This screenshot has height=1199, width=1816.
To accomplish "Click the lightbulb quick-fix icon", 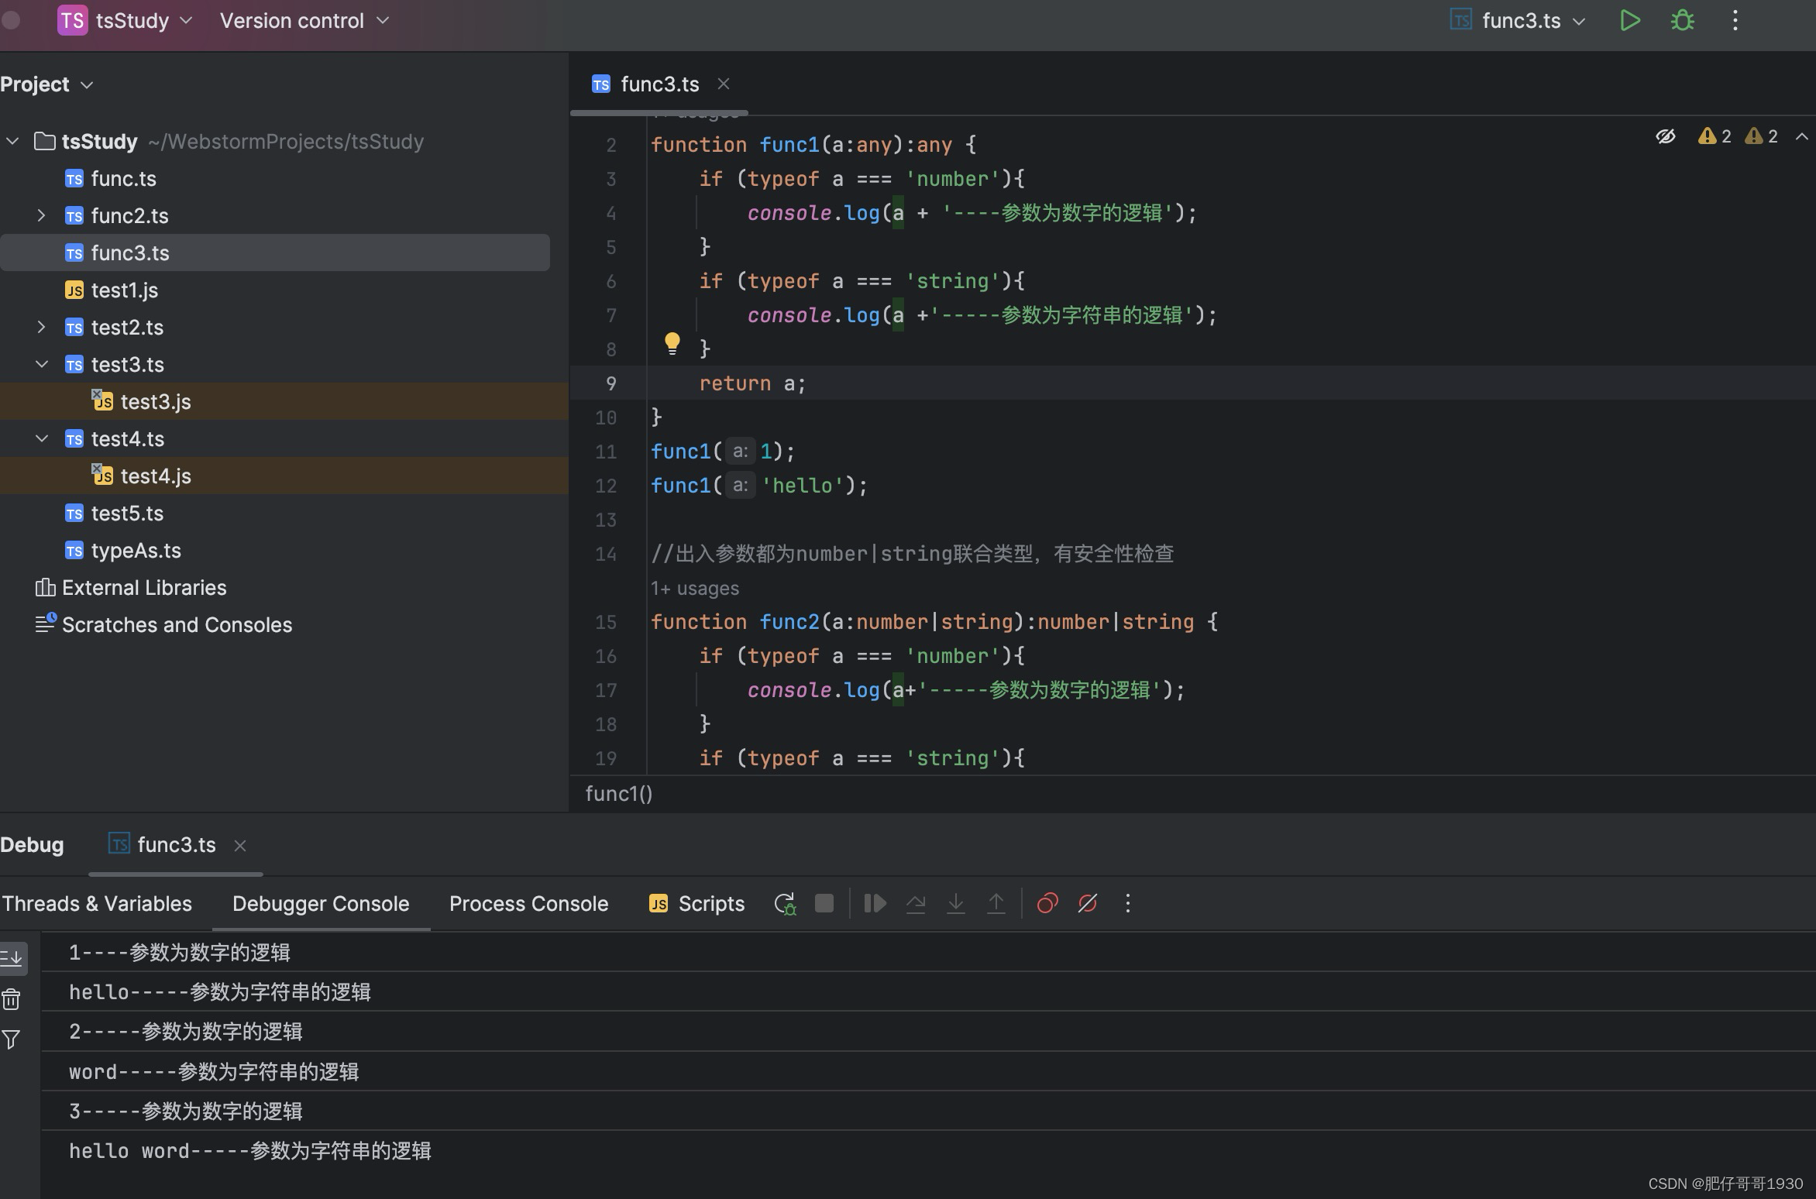I will pos(672,344).
